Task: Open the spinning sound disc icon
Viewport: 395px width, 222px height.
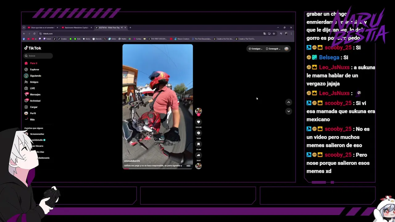Action: (198, 166)
